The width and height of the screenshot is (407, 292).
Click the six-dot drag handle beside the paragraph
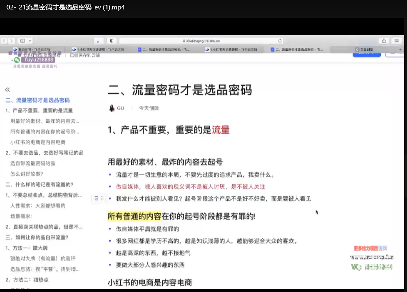[102, 198]
